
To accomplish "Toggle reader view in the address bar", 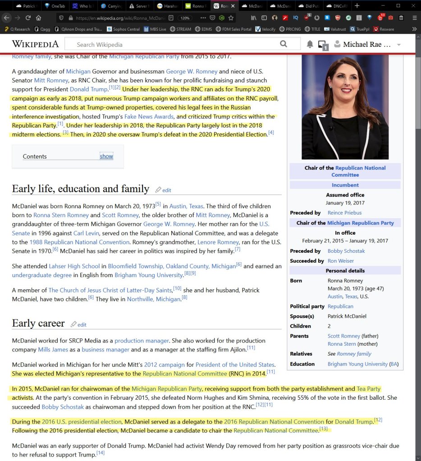I will [x=171, y=18].
